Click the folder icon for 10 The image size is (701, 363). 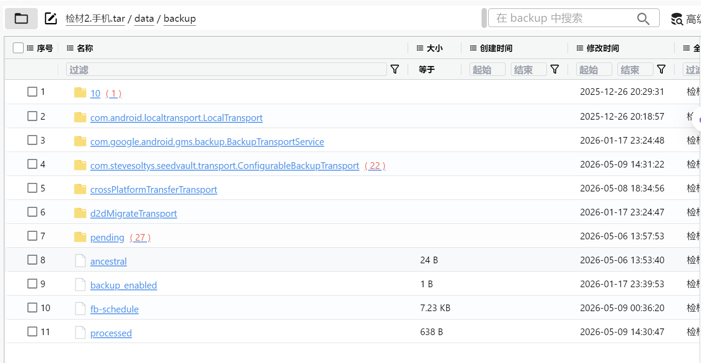(80, 92)
